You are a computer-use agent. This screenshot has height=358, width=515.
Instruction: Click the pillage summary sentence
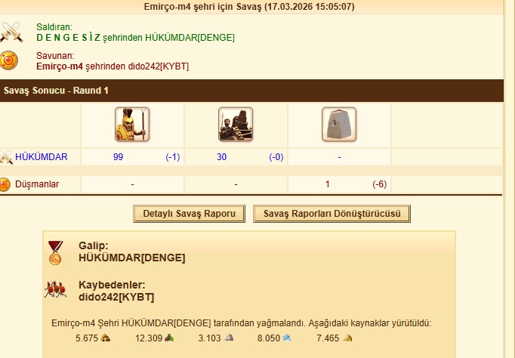tap(242, 323)
